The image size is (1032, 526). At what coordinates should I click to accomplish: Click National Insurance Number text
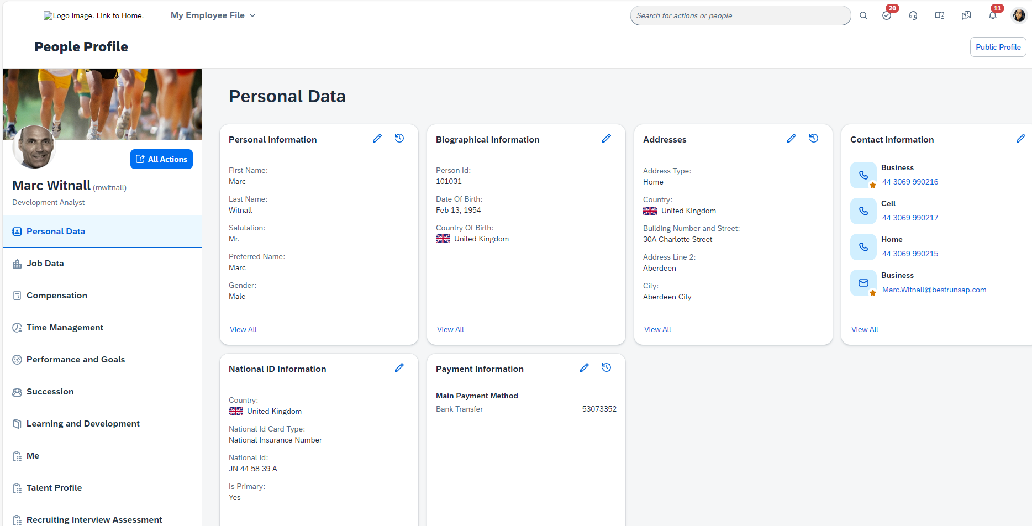click(x=275, y=440)
